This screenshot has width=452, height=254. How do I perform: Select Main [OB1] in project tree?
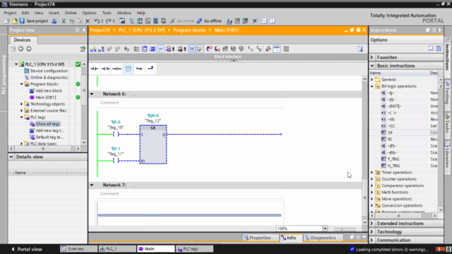tap(45, 97)
